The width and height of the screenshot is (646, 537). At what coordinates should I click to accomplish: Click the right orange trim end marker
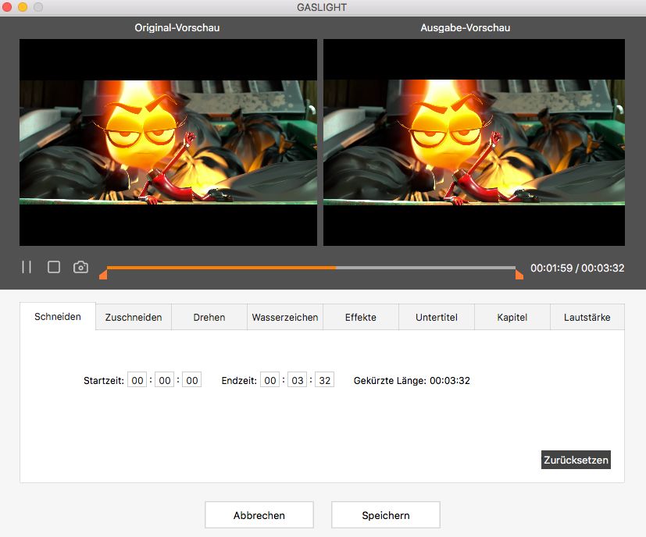(x=519, y=275)
